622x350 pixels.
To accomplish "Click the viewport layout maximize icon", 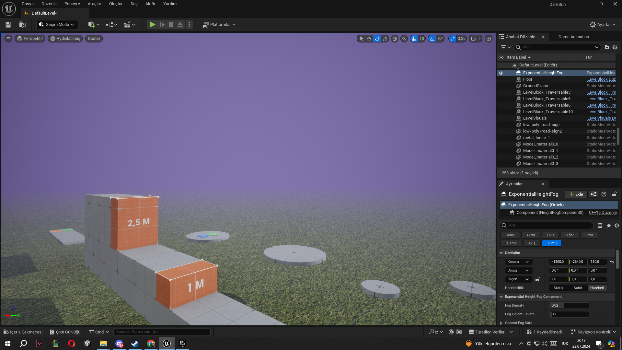I will pos(489,39).
